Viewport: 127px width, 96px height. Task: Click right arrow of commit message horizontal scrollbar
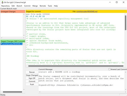point(125,92)
